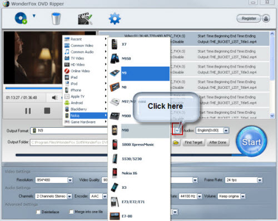Choose the Nokia N8 device profile

(140, 87)
